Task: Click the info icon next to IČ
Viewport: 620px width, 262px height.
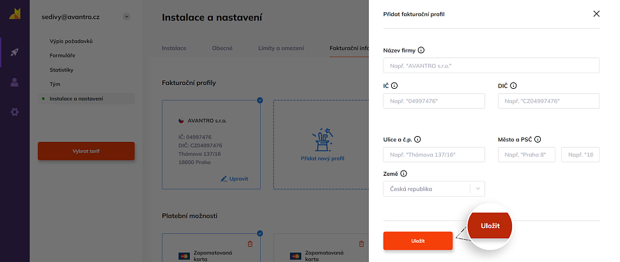Action: tap(394, 85)
